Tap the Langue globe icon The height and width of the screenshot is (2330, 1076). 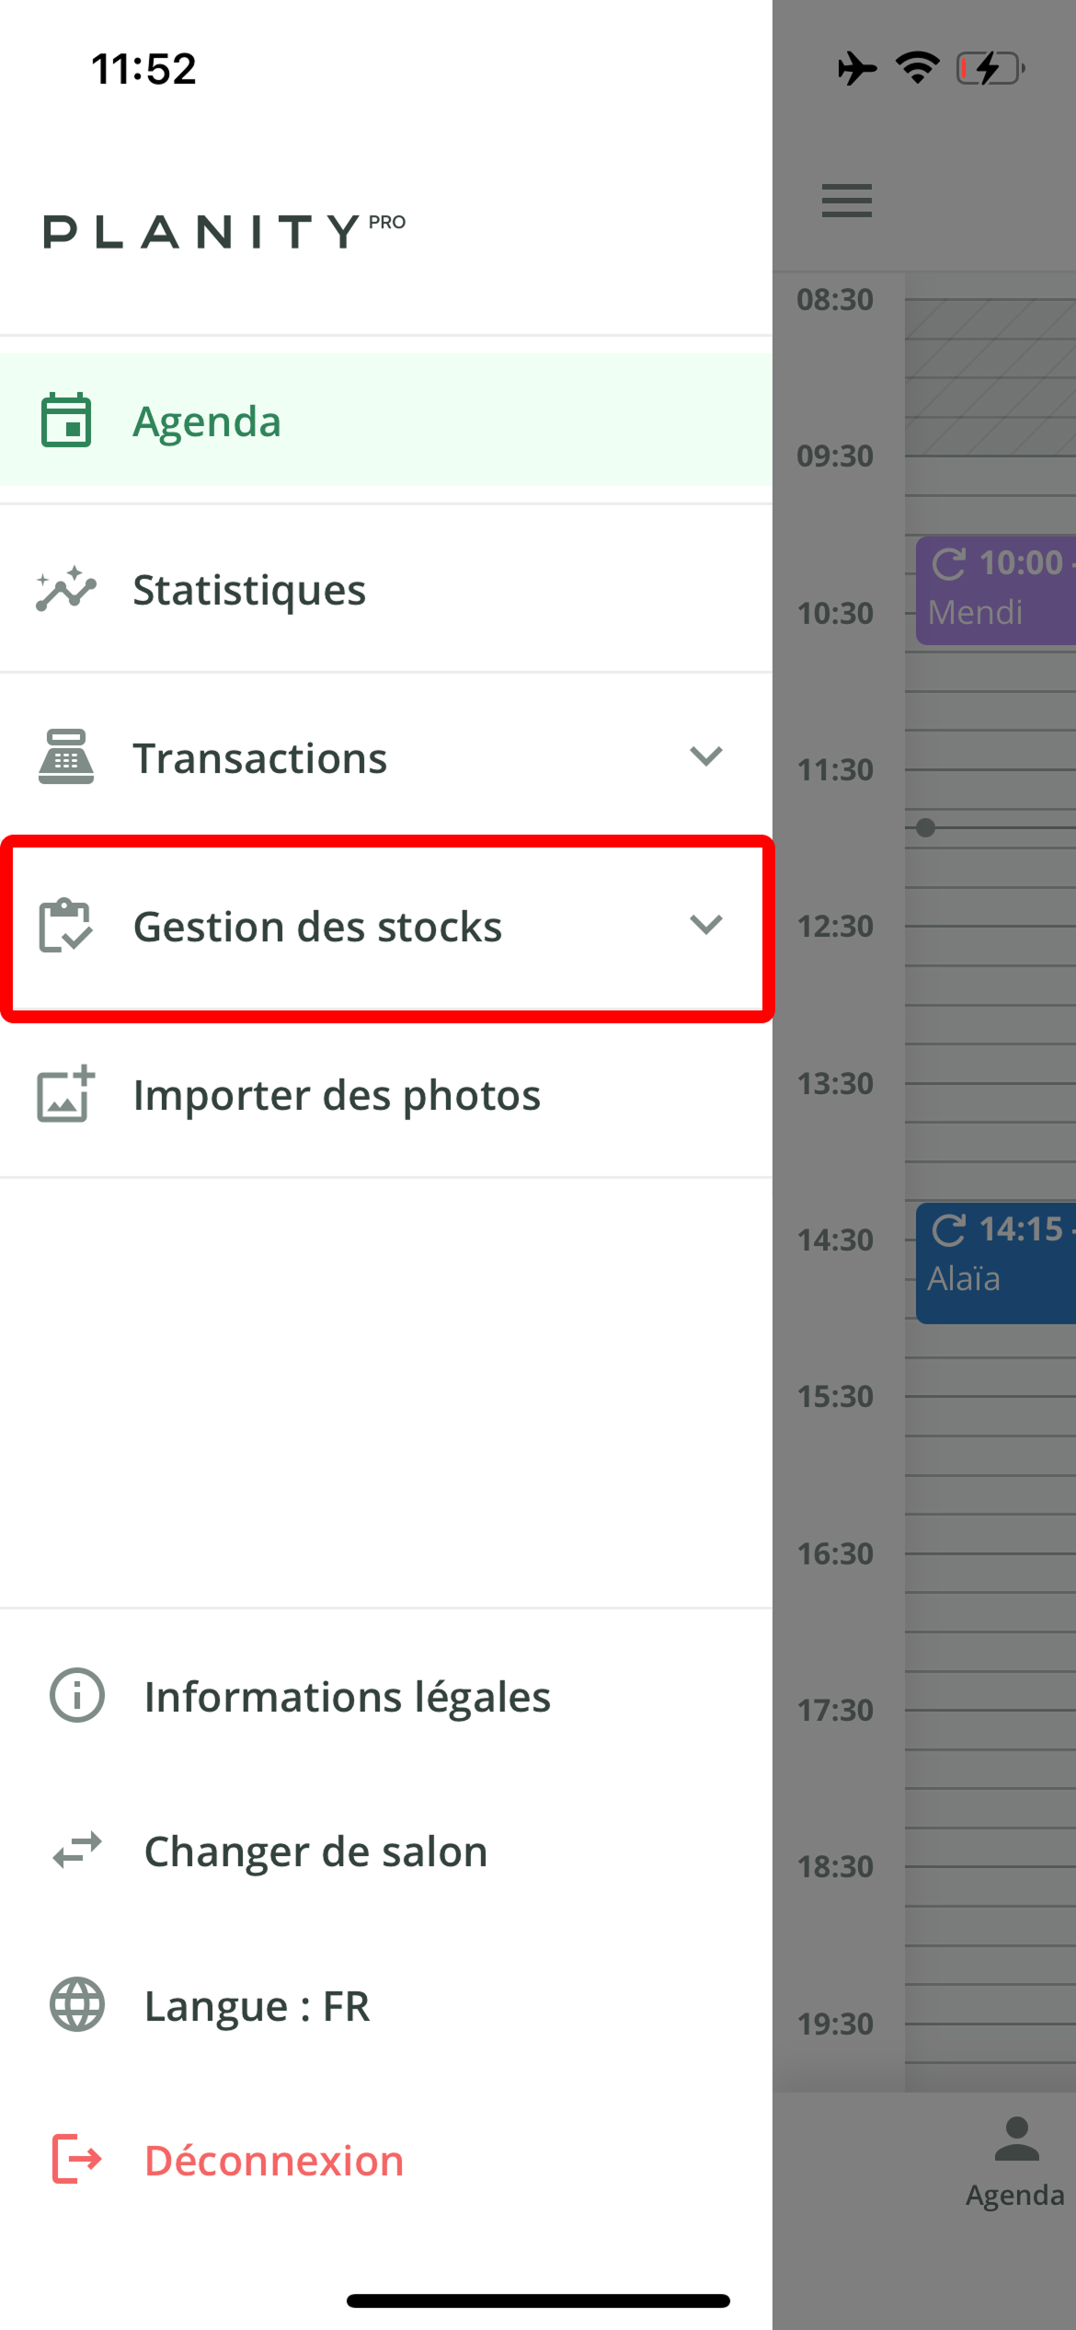point(77,2004)
